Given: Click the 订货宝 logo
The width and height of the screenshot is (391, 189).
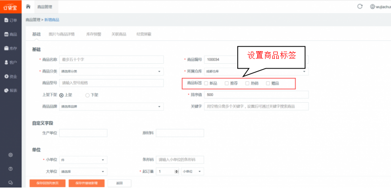Looking at the screenshot, I should pyautogui.click(x=10, y=7).
